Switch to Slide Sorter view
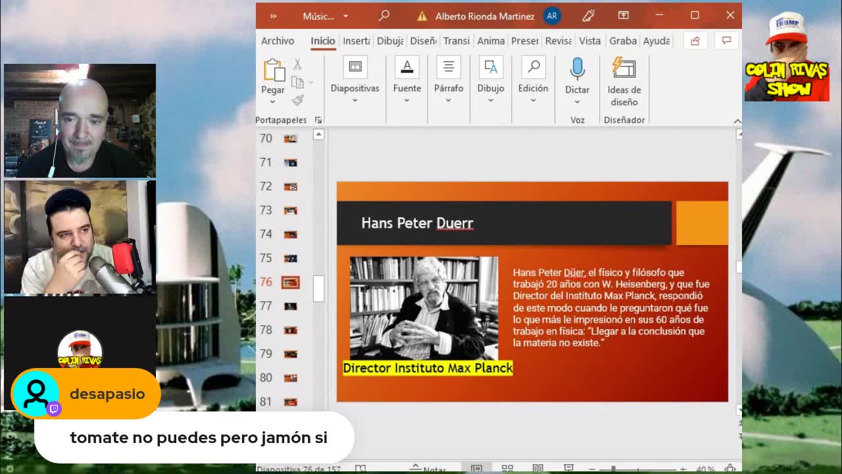Screen dimensions: 842x474 [x=507, y=469]
